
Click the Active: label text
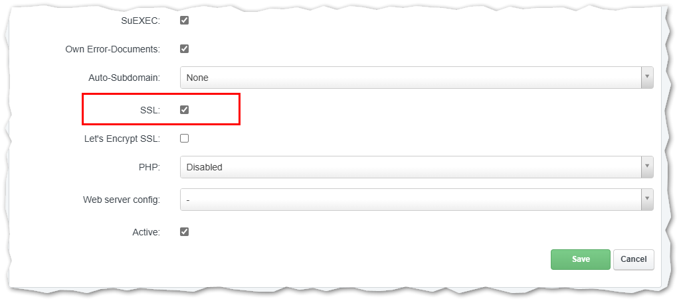click(146, 232)
